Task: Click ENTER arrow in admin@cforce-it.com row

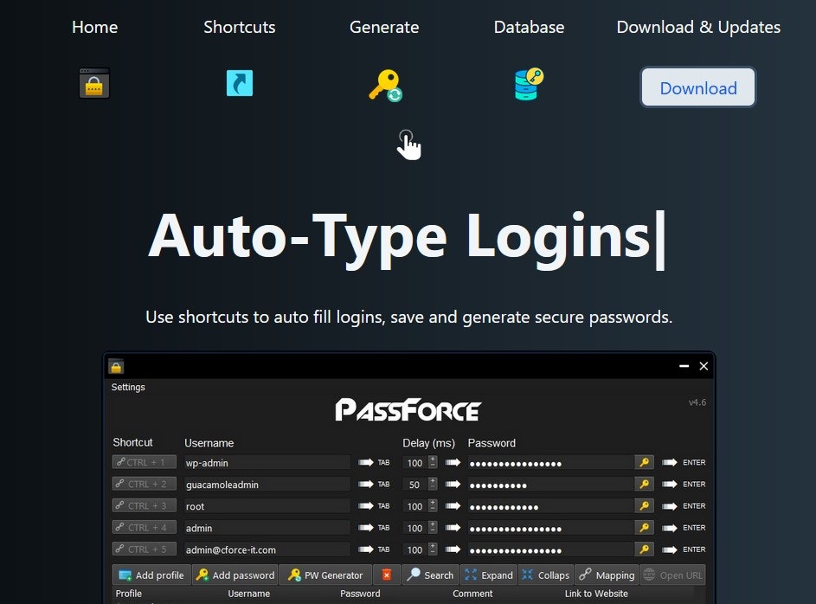Action: coord(669,549)
